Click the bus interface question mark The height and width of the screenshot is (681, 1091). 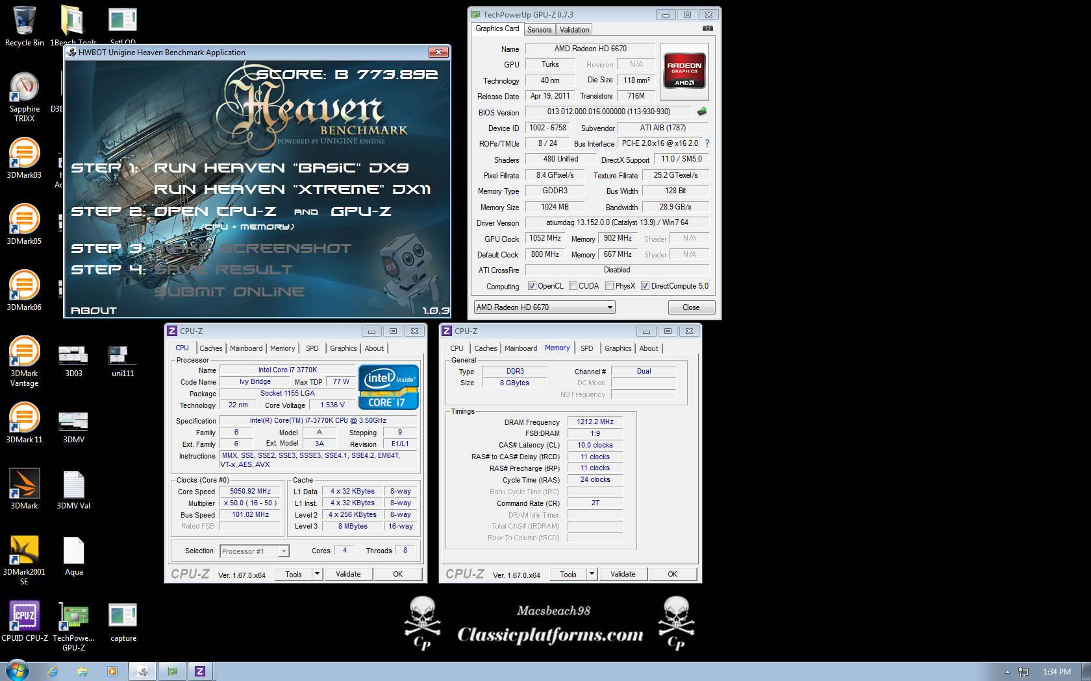707,143
